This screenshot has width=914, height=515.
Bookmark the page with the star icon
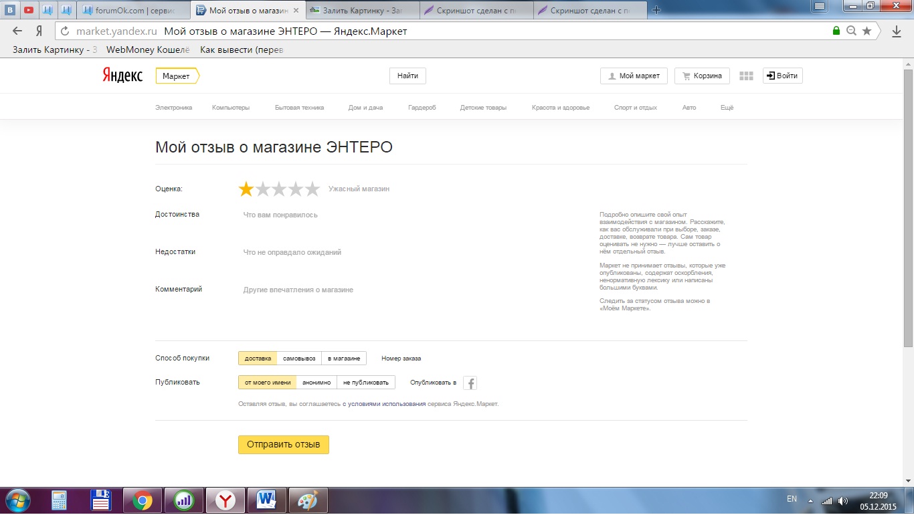click(866, 31)
